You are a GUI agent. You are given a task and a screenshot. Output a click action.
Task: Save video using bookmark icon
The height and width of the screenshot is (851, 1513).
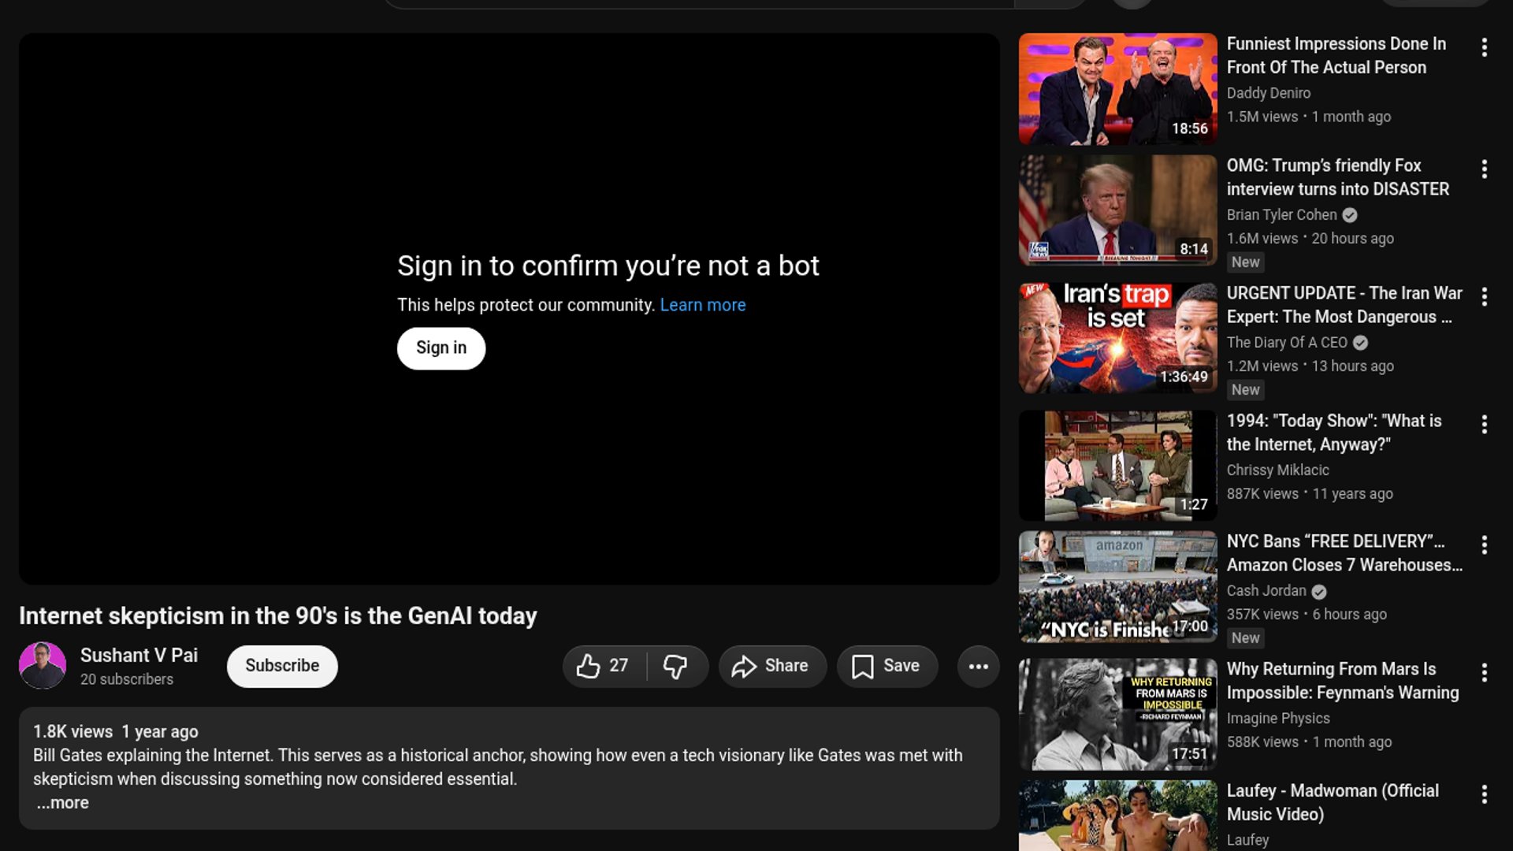pos(887,667)
